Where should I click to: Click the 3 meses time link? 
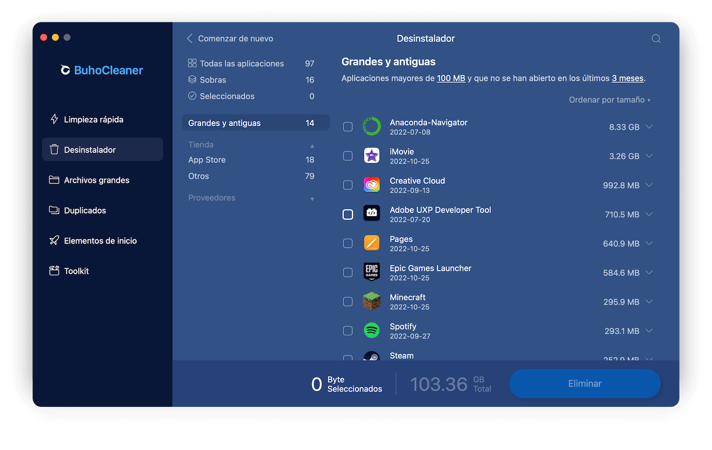[627, 78]
